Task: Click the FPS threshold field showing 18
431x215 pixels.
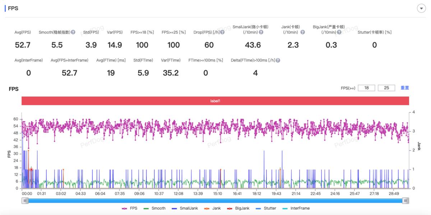Action: [x=366, y=88]
